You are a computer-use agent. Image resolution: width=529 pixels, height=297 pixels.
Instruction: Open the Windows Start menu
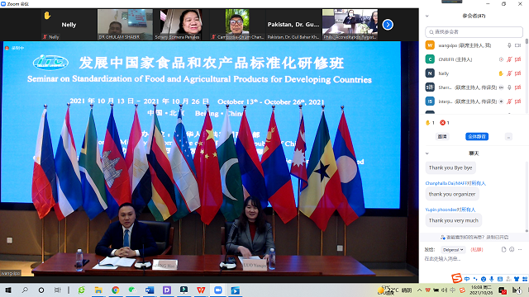click(x=8, y=290)
